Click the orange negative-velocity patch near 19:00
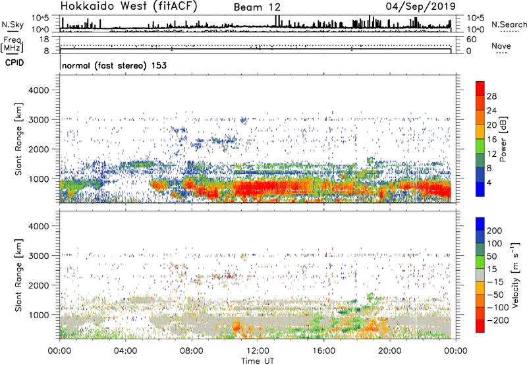The width and height of the screenshot is (527, 365). pyautogui.click(x=372, y=326)
